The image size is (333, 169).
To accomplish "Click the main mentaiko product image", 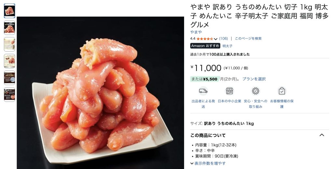I will tap(100, 92).
